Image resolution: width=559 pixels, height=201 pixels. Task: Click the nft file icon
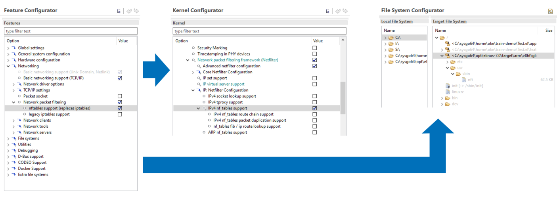pos(464,80)
